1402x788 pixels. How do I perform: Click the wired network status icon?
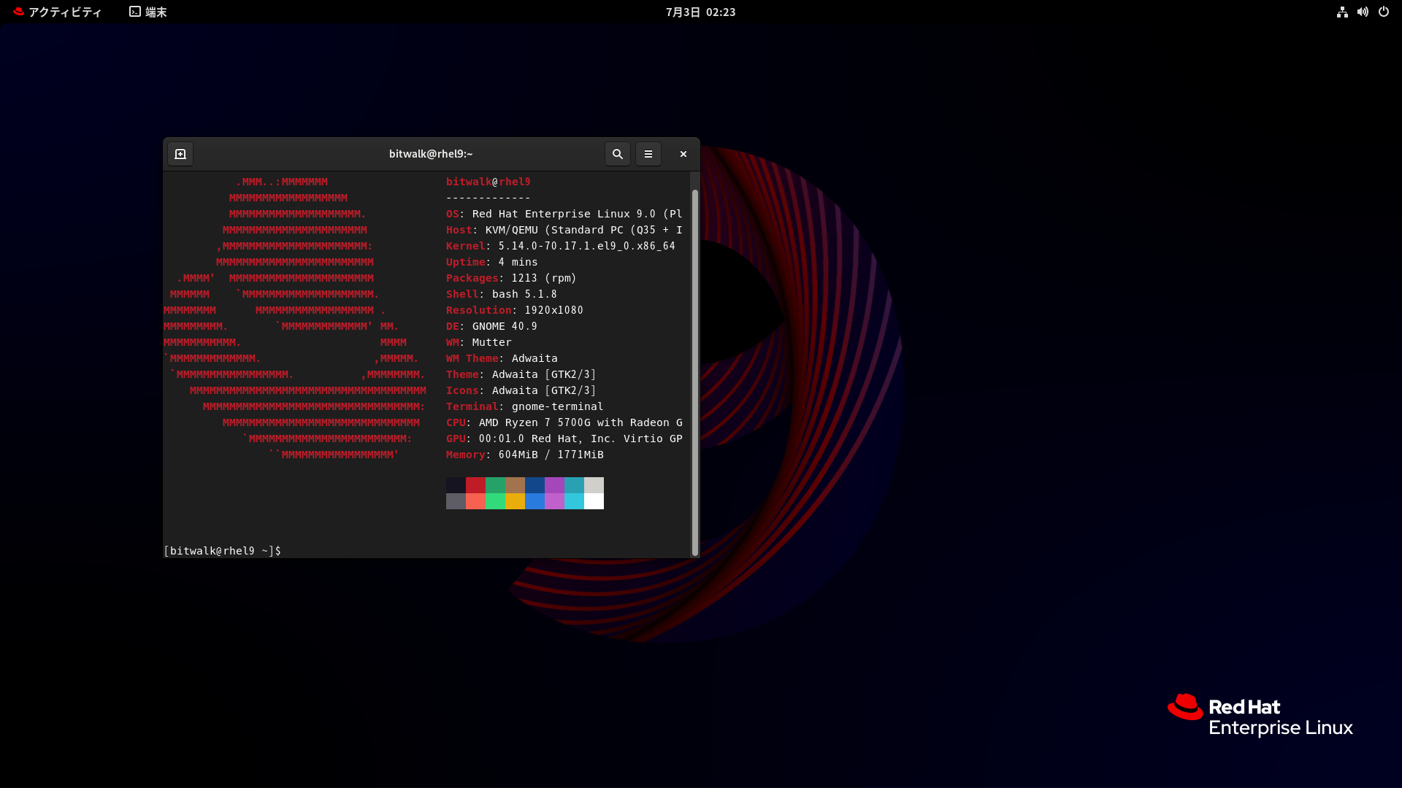(1342, 12)
